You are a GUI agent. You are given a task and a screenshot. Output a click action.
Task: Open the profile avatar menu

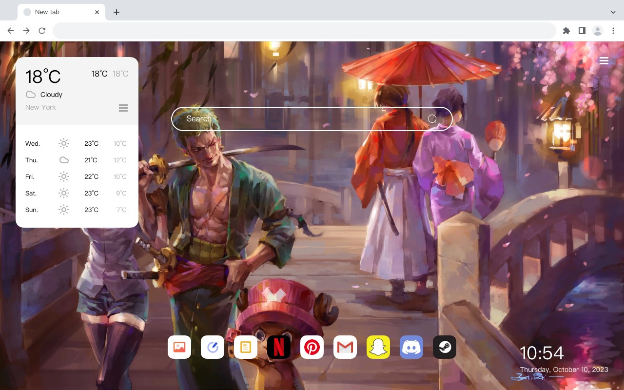(598, 31)
